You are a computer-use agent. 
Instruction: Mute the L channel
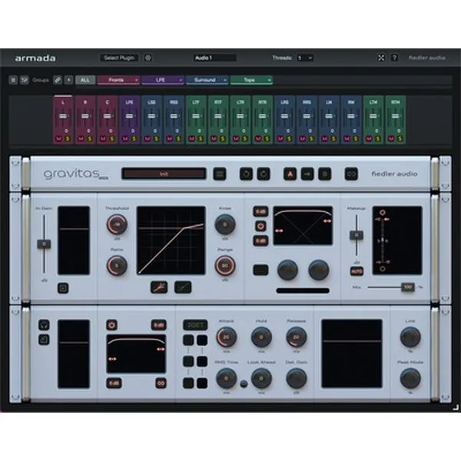pyautogui.click(x=58, y=138)
